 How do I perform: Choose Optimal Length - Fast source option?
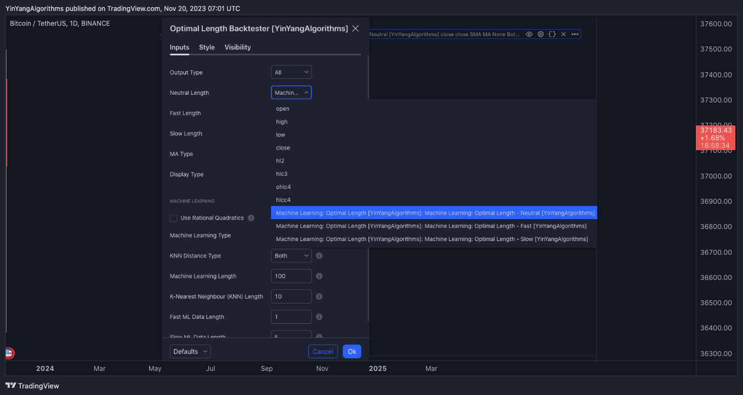[x=434, y=226]
